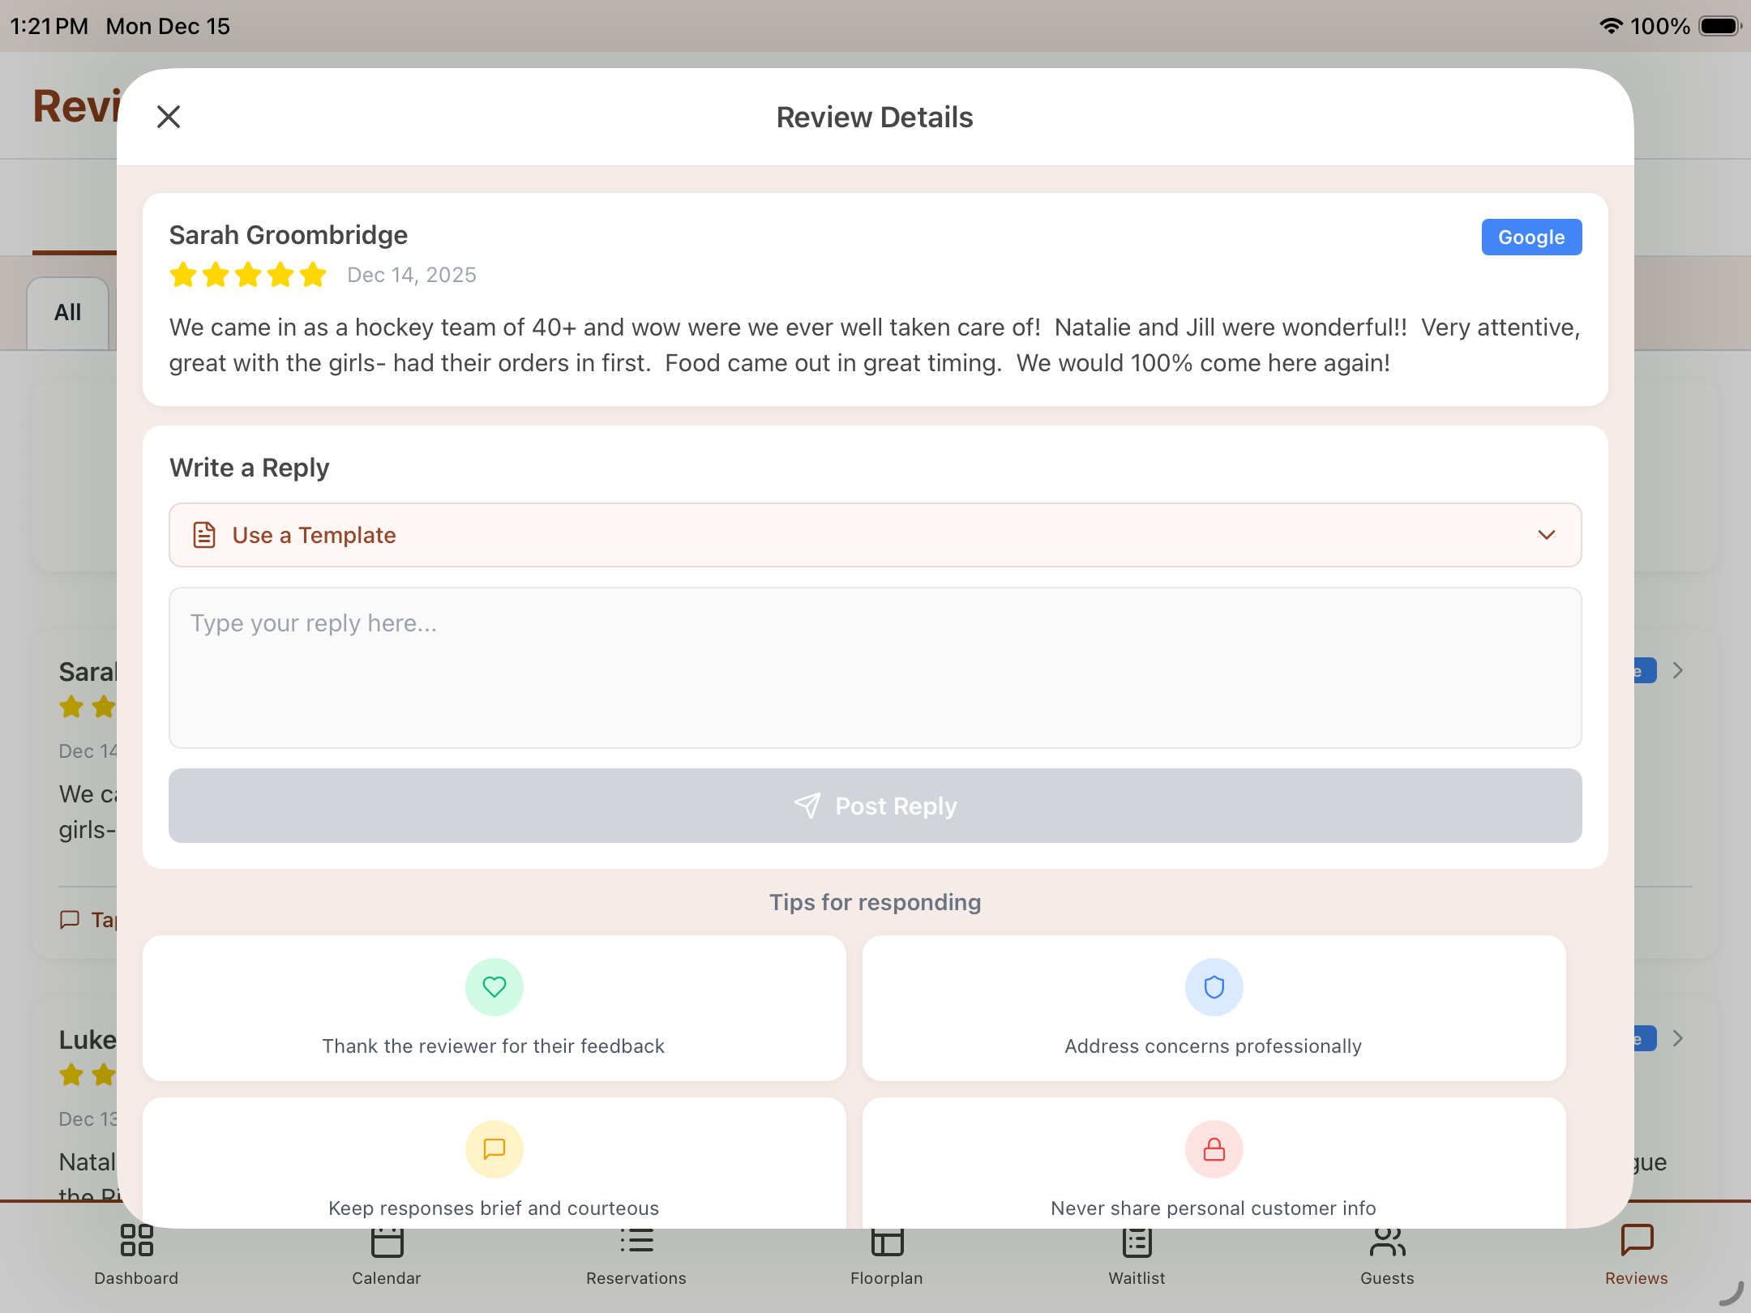Image resolution: width=1751 pixels, height=1313 pixels.
Task: Click the yellow speech bubble tip icon
Action: [494, 1148]
